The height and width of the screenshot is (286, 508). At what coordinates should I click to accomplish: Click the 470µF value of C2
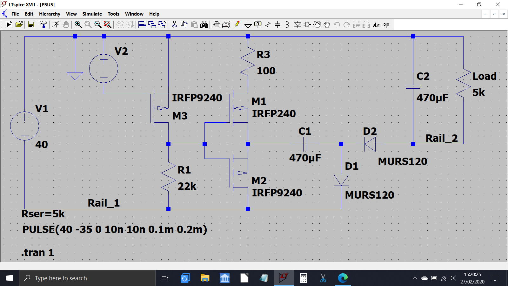[432, 98]
